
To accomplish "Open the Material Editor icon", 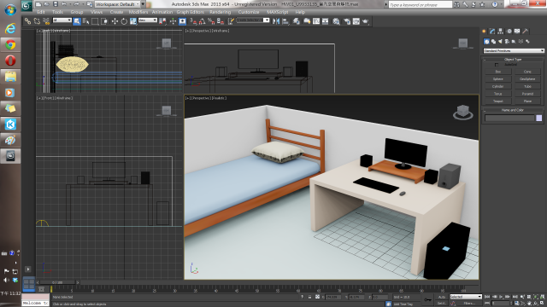I will (x=336, y=21).
